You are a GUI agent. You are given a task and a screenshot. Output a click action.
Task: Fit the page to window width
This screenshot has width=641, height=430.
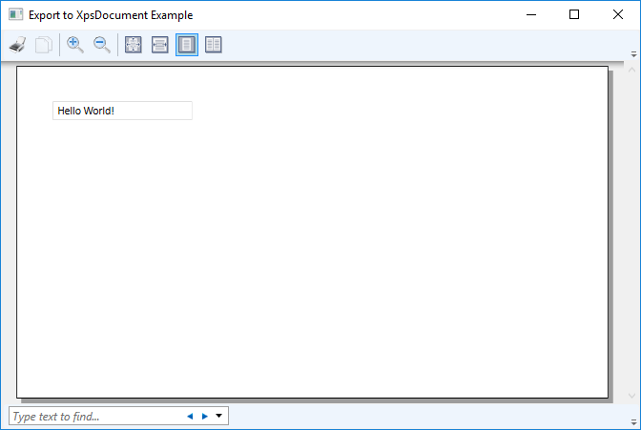[160, 45]
